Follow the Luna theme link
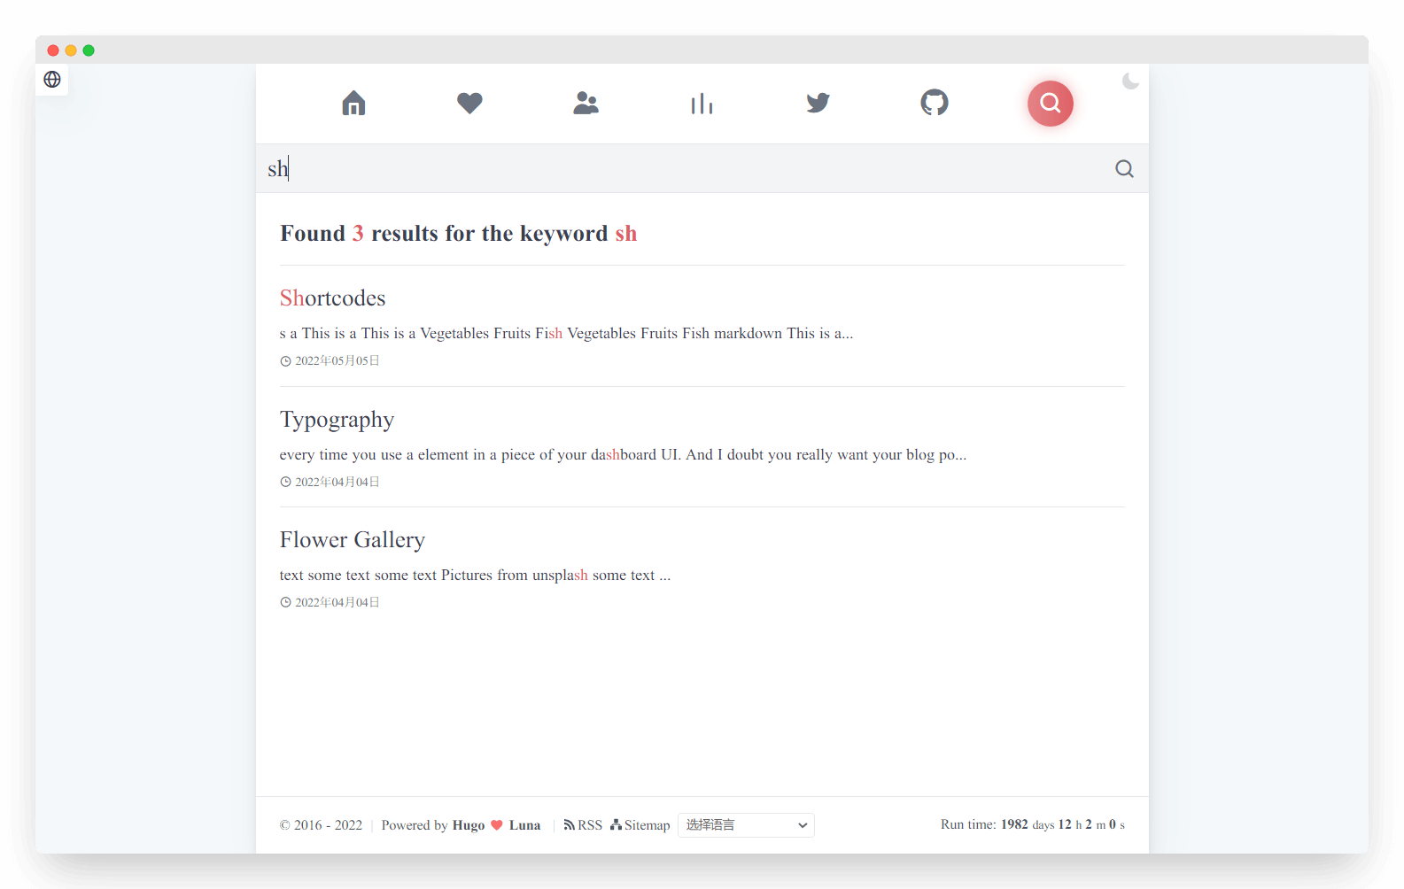This screenshot has height=889, width=1404. pos(524,825)
